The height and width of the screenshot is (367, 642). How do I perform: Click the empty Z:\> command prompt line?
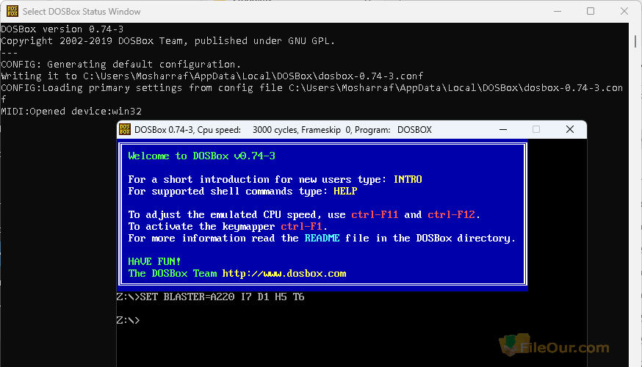click(x=129, y=321)
